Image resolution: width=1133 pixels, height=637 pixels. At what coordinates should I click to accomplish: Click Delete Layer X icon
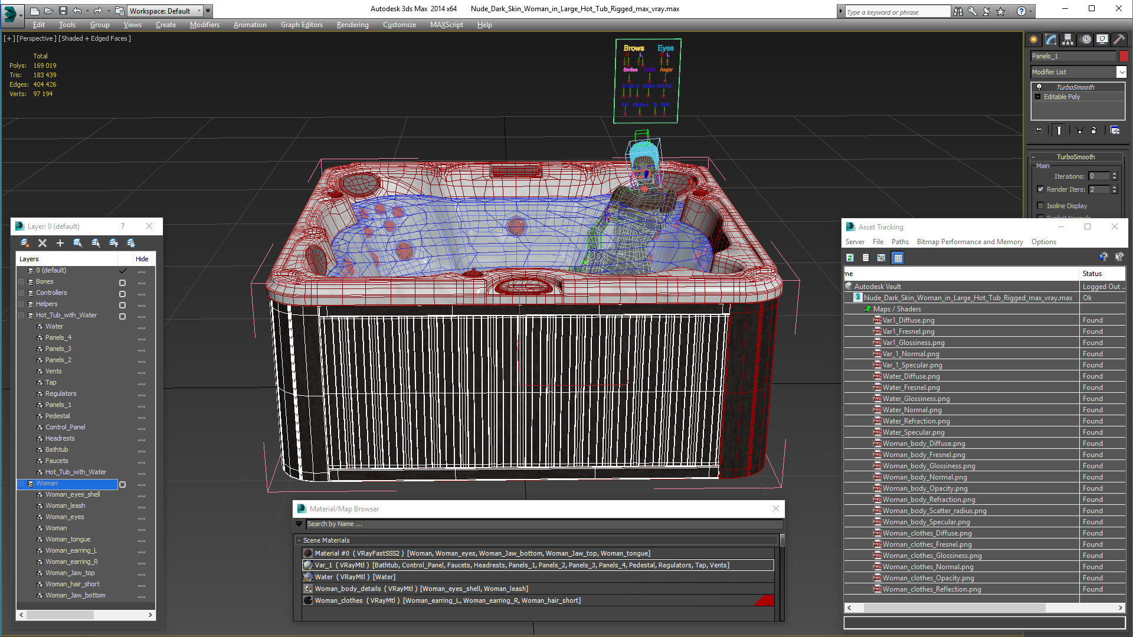click(42, 243)
